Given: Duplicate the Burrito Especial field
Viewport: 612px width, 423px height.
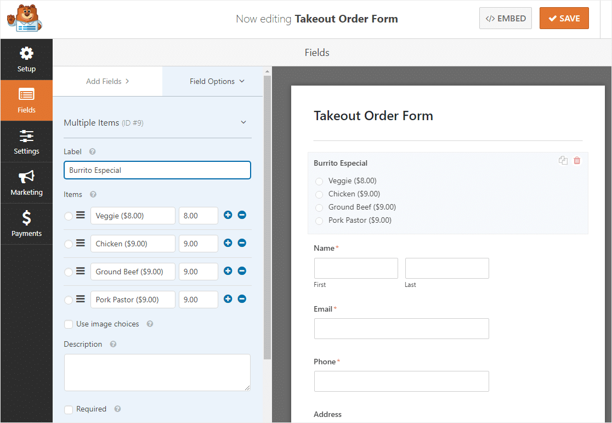Looking at the screenshot, I should click(x=563, y=161).
